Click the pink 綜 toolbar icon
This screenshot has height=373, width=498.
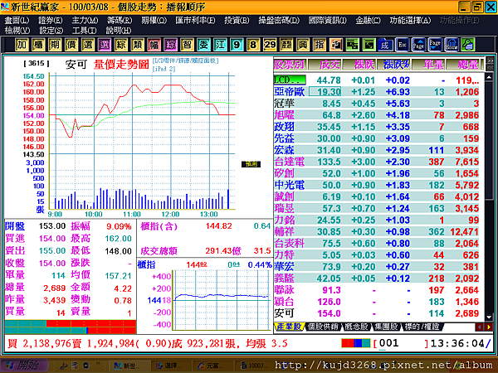pos(170,45)
